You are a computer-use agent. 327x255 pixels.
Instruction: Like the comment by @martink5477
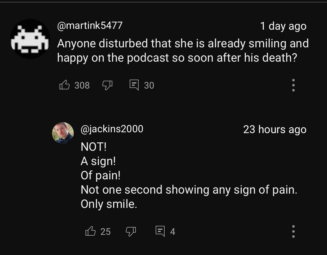[x=65, y=85]
